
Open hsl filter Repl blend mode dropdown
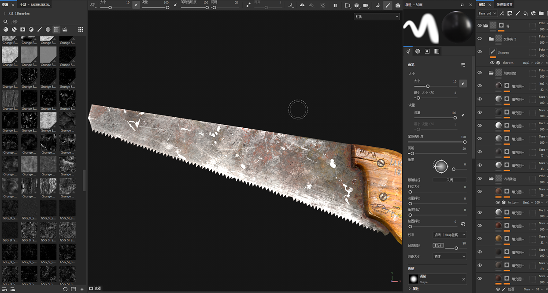pyautogui.click(x=528, y=202)
